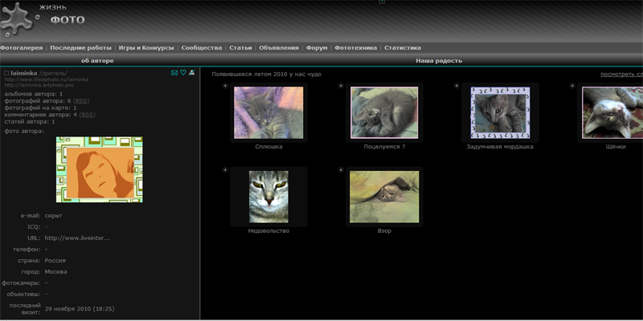Open the Щёчки cat photo thumbnail
This screenshot has width=643, height=321.
coord(611,114)
